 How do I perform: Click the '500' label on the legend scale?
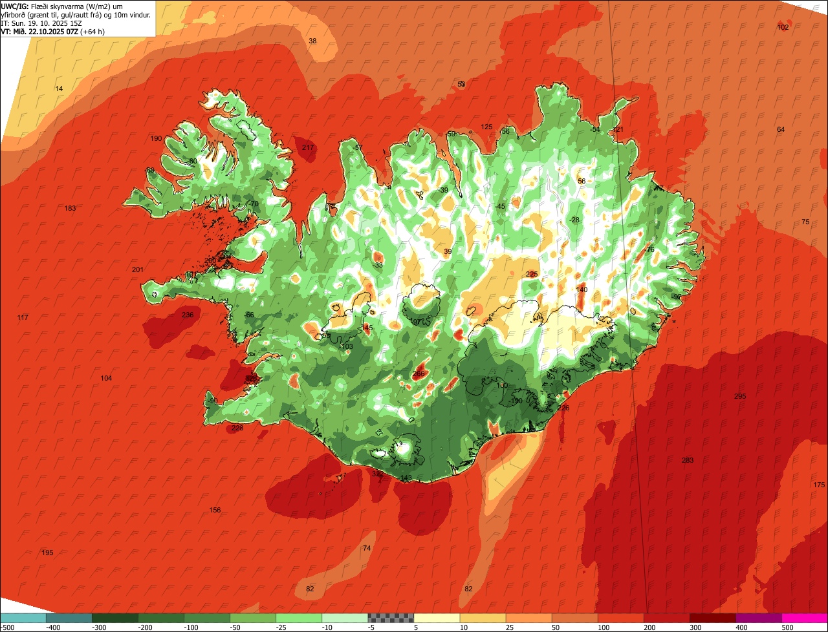pyautogui.click(x=787, y=627)
